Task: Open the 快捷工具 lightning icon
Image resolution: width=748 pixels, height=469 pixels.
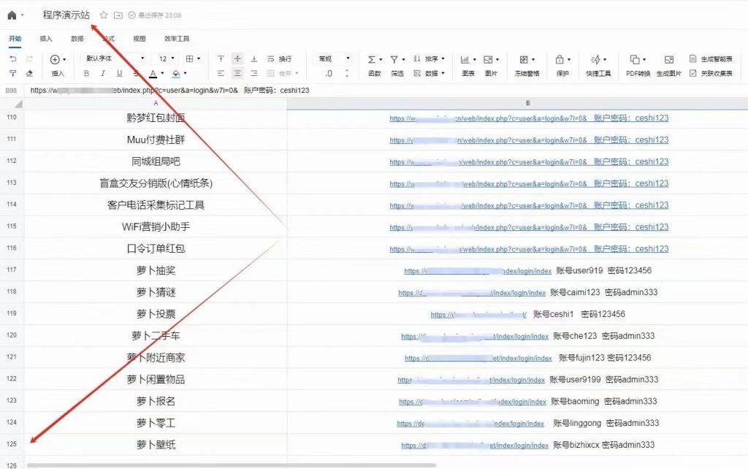Action: (595, 60)
